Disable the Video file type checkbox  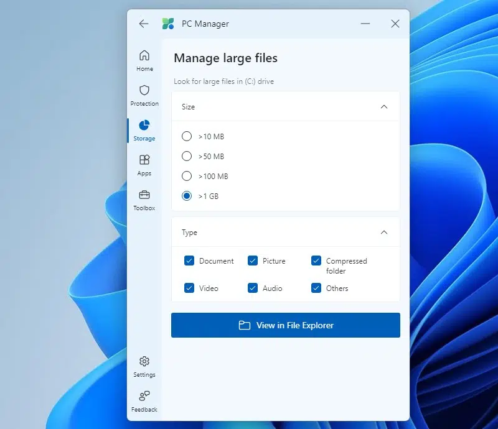pos(189,288)
